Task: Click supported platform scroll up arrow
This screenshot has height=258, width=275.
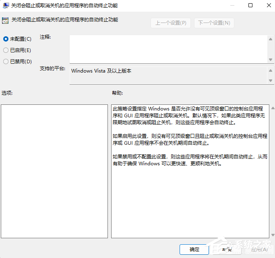Action: click(x=271, y=71)
